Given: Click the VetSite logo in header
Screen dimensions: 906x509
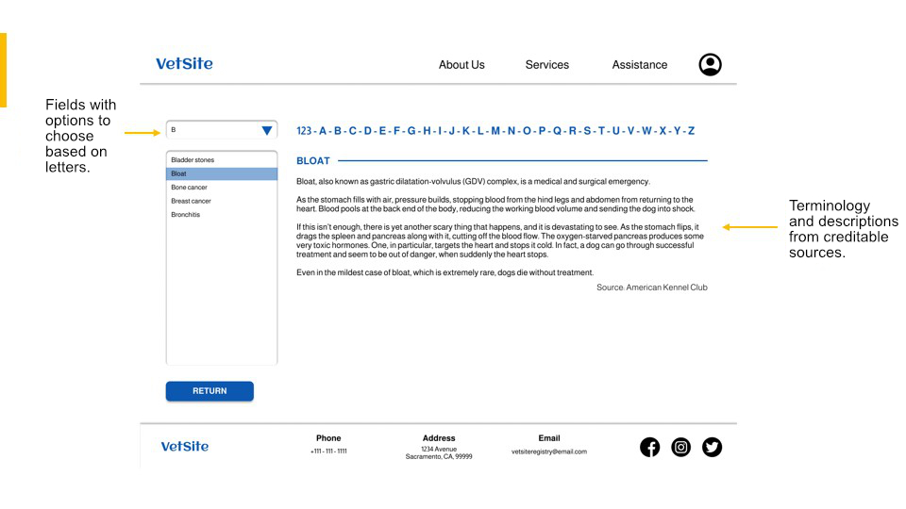Looking at the screenshot, I should [184, 63].
